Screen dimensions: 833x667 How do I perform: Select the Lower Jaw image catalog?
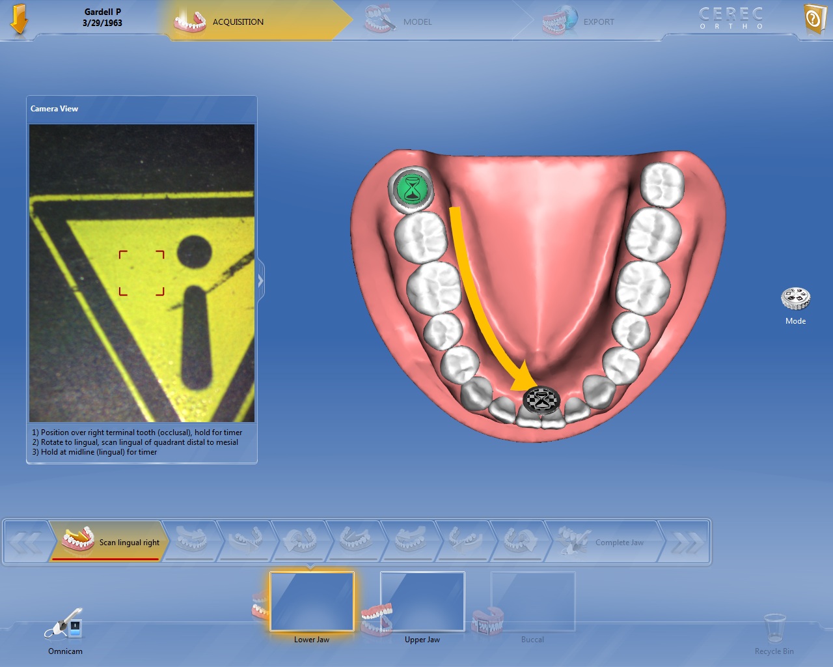click(312, 602)
